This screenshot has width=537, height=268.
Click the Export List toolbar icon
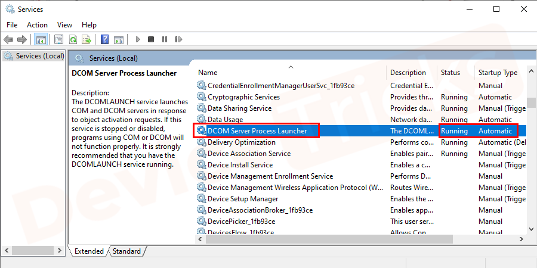(87, 40)
